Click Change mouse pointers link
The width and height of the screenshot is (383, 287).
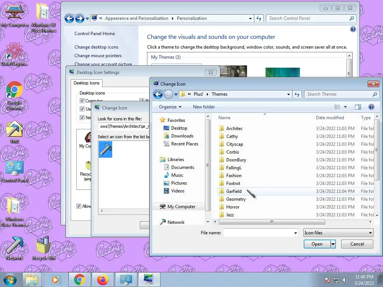(98, 55)
